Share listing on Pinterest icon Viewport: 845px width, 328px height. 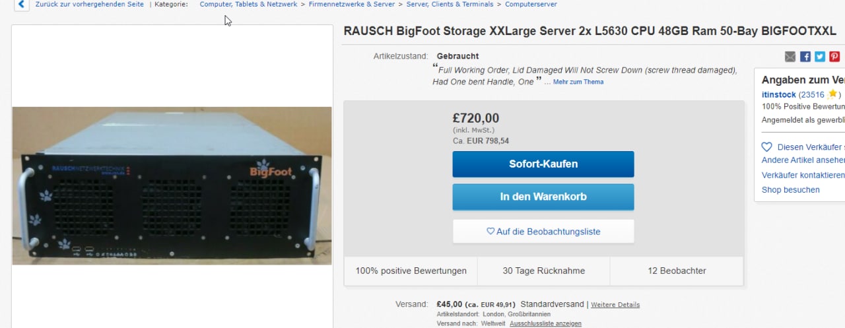click(x=834, y=57)
